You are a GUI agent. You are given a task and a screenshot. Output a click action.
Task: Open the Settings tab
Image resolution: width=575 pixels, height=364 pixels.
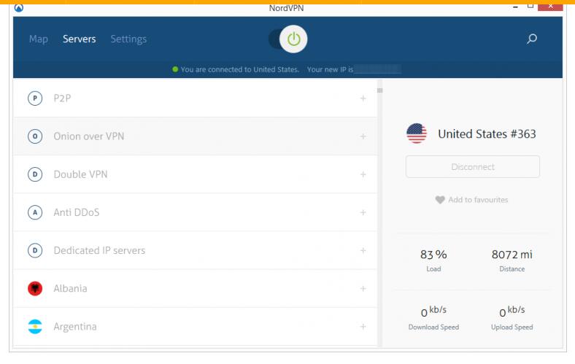(128, 39)
